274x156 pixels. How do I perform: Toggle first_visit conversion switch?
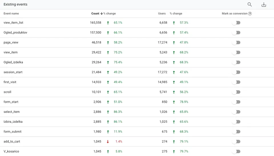tap(236, 82)
